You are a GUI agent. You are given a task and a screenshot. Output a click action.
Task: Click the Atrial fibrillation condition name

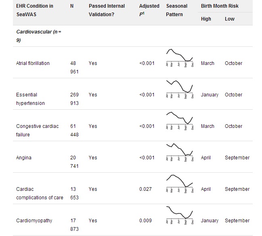click(33, 63)
